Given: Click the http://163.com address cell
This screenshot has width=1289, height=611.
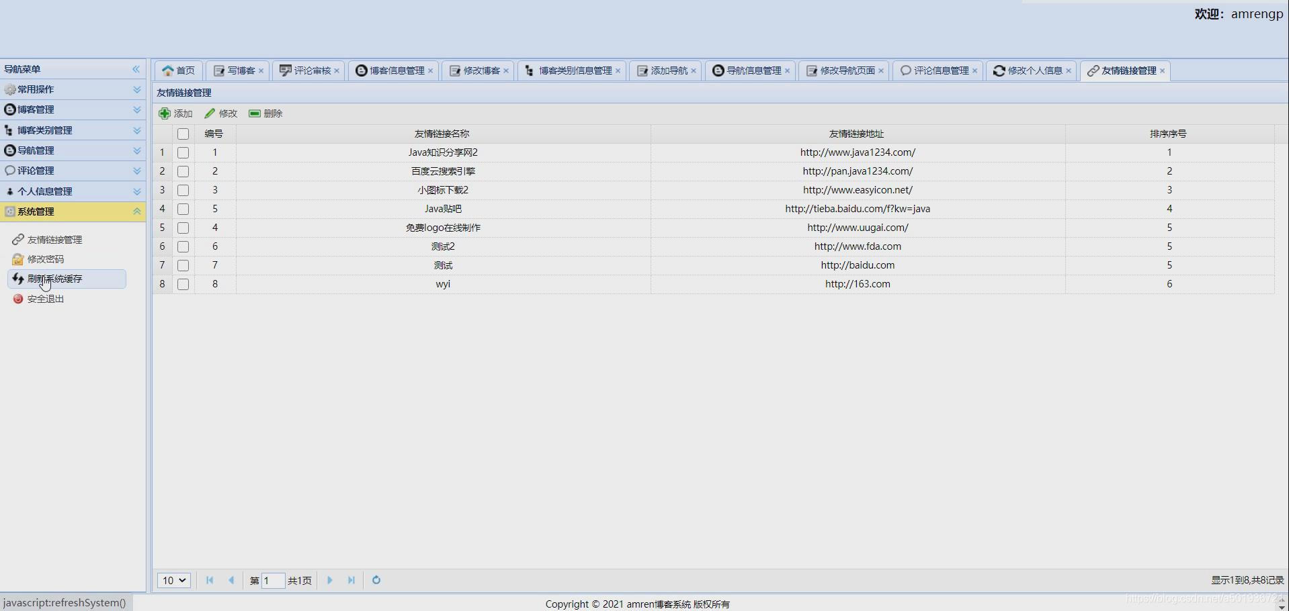Looking at the screenshot, I should [x=858, y=285].
